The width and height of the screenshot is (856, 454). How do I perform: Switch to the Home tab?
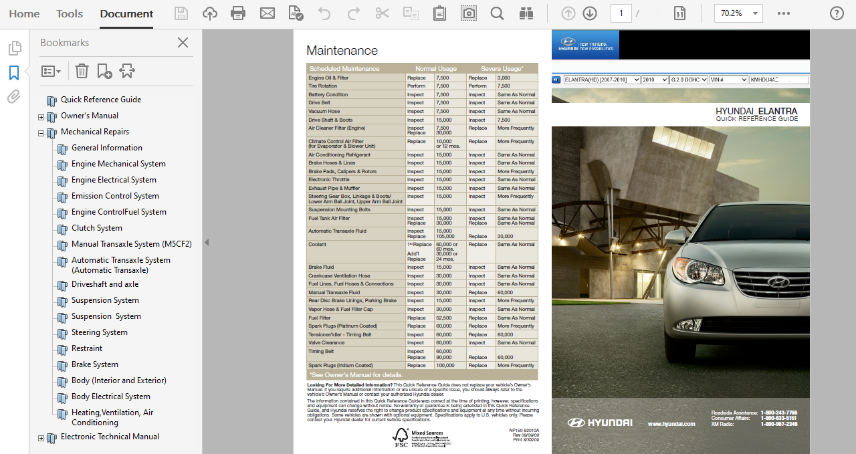point(24,13)
